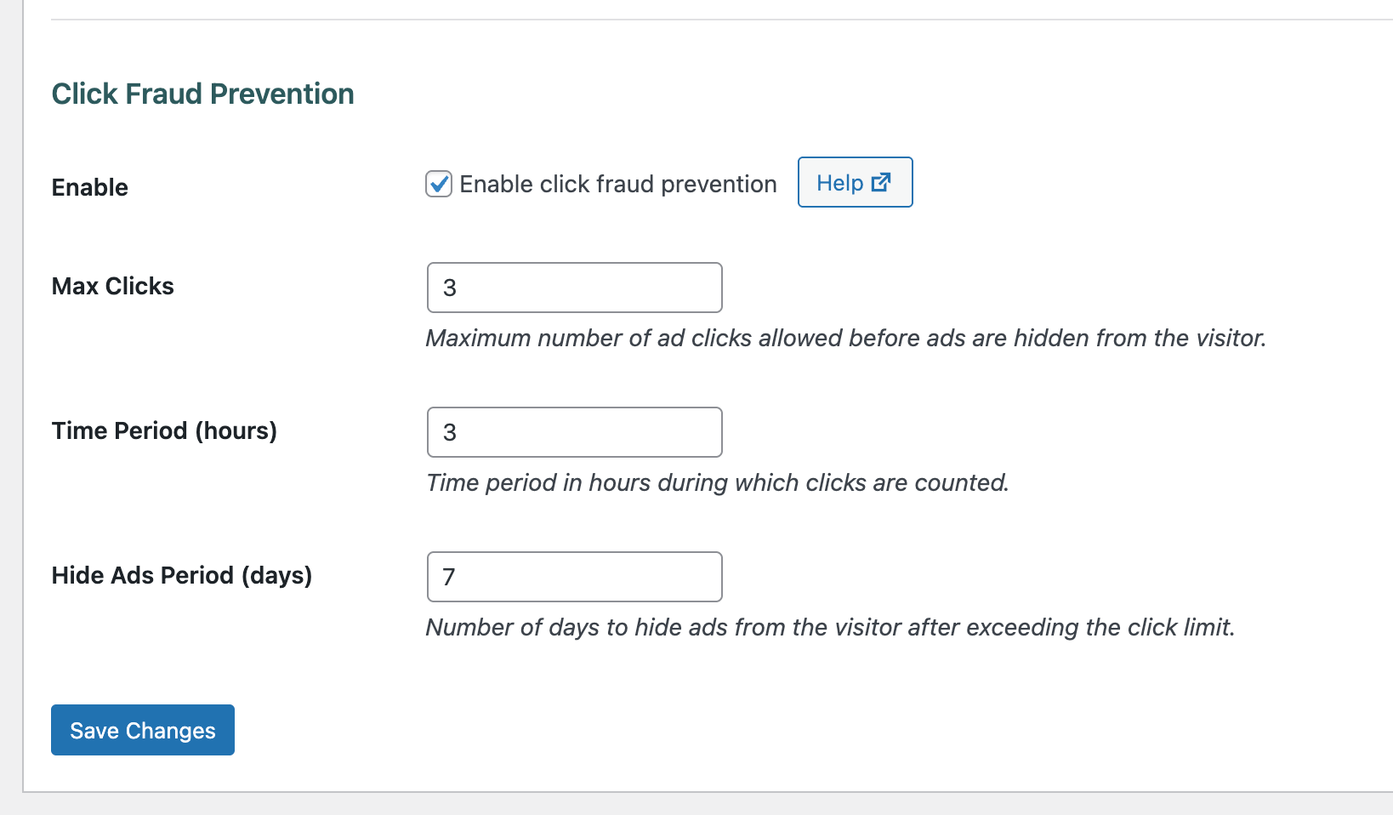Image resolution: width=1393 pixels, height=815 pixels.
Task: Click the Hide Ads Period (days) label
Action: (x=182, y=575)
